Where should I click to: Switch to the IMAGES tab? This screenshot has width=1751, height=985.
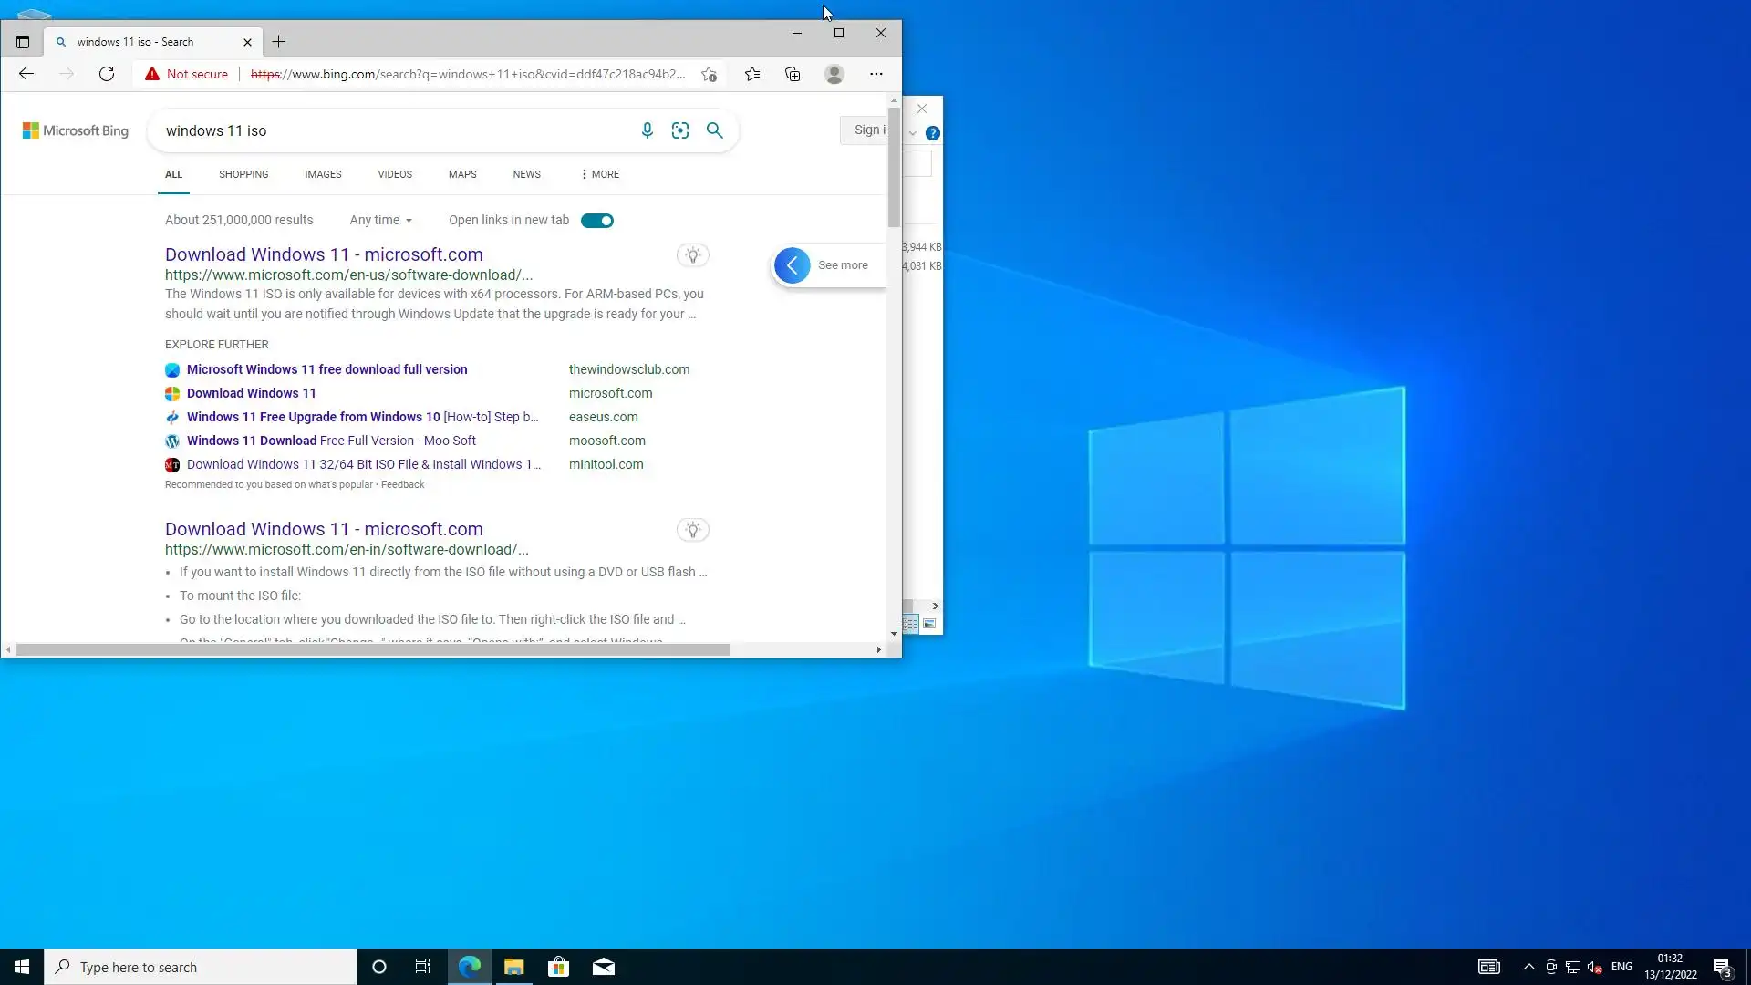click(323, 174)
